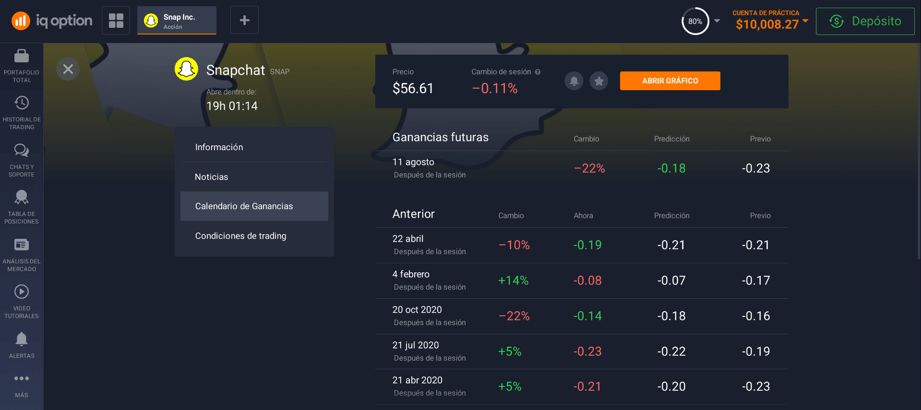Click the green Depósito button
The width and height of the screenshot is (921, 410).
coord(865,21)
